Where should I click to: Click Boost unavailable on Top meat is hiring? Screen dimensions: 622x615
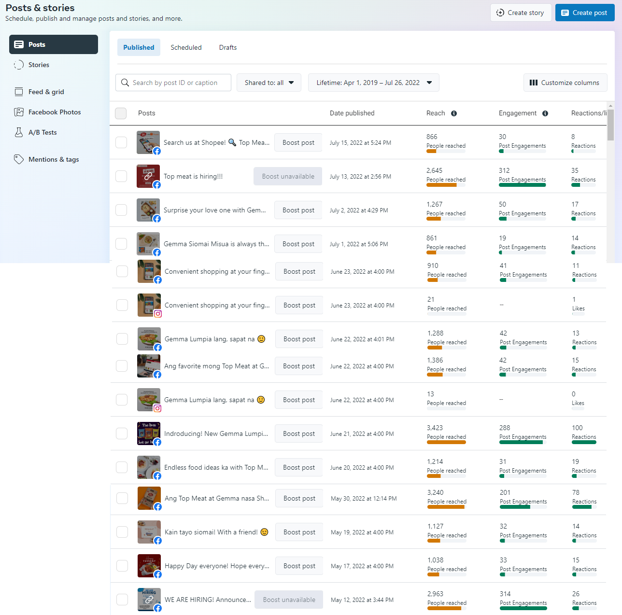point(288,176)
